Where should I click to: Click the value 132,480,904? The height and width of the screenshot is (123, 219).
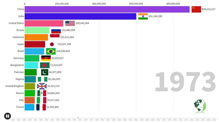coord(68,30)
